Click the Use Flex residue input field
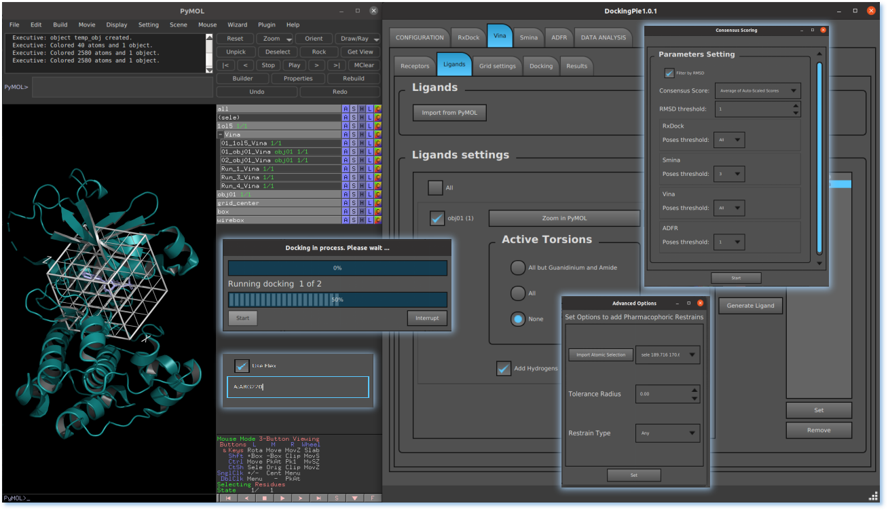Screen dimensions: 888x510 (x=297, y=387)
